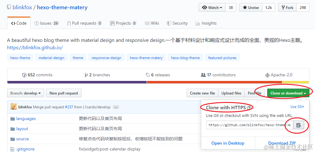Click the .gitignore file icon
Screen dimensions: 315x152
(x=12, y=149)
